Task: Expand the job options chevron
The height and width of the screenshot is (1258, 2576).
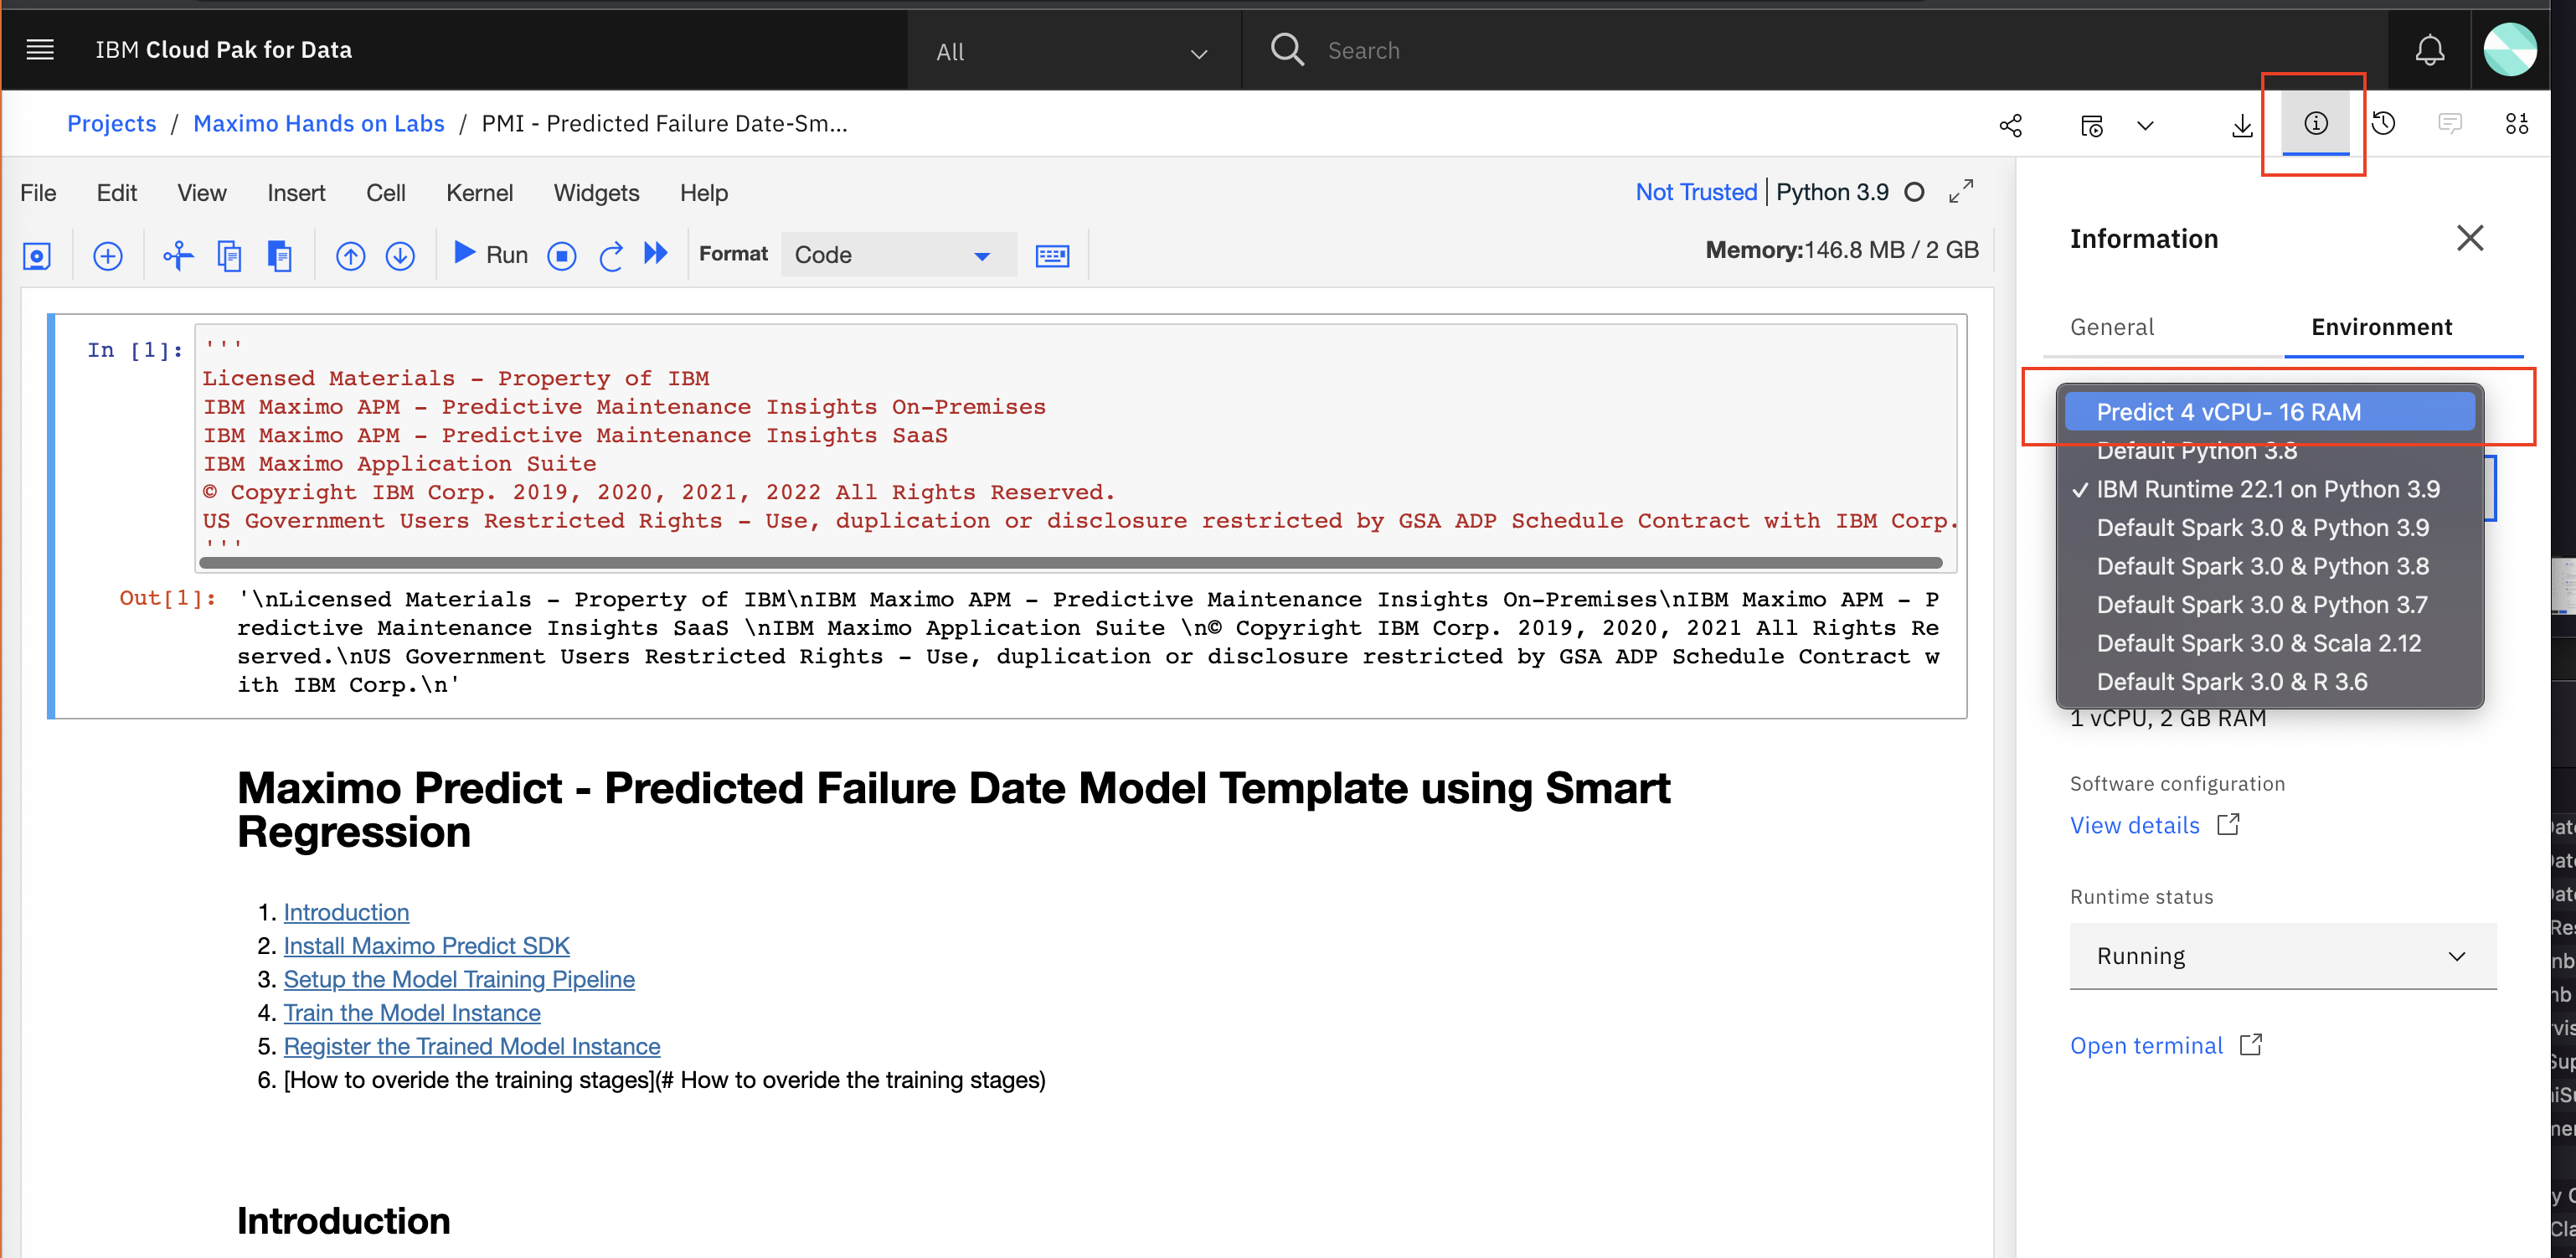Action: 2144,125
